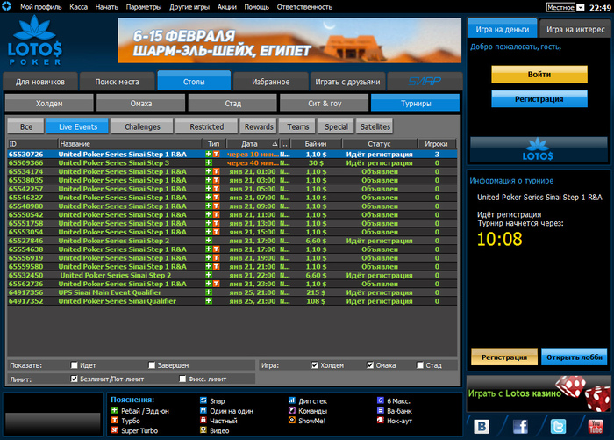Click the Команды legend icon
The image size is (614, 440).
[292, 410]
